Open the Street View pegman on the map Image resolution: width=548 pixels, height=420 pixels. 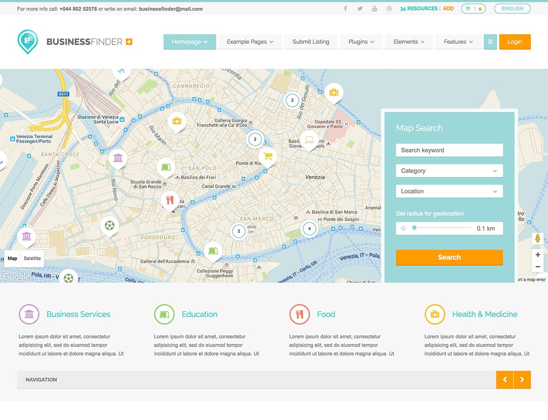point(537,239)
